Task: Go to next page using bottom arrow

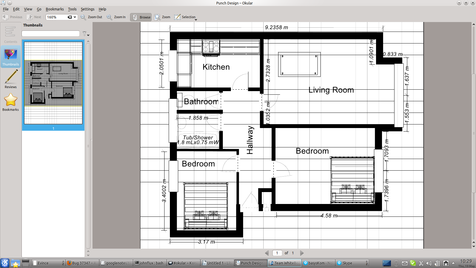Action: [x=302, y=253]
